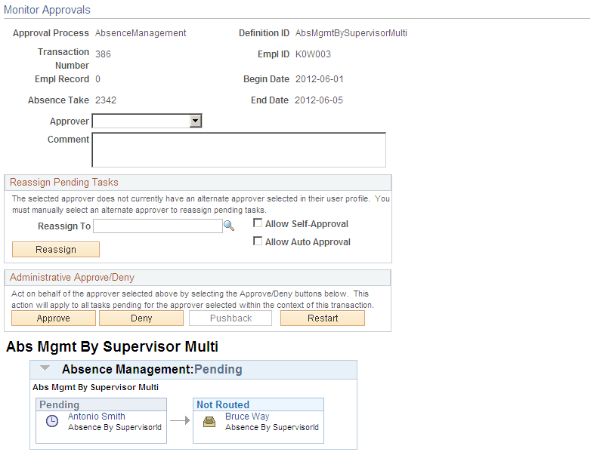Click Absence By SupervisorId under Antonio Smith

115,427
